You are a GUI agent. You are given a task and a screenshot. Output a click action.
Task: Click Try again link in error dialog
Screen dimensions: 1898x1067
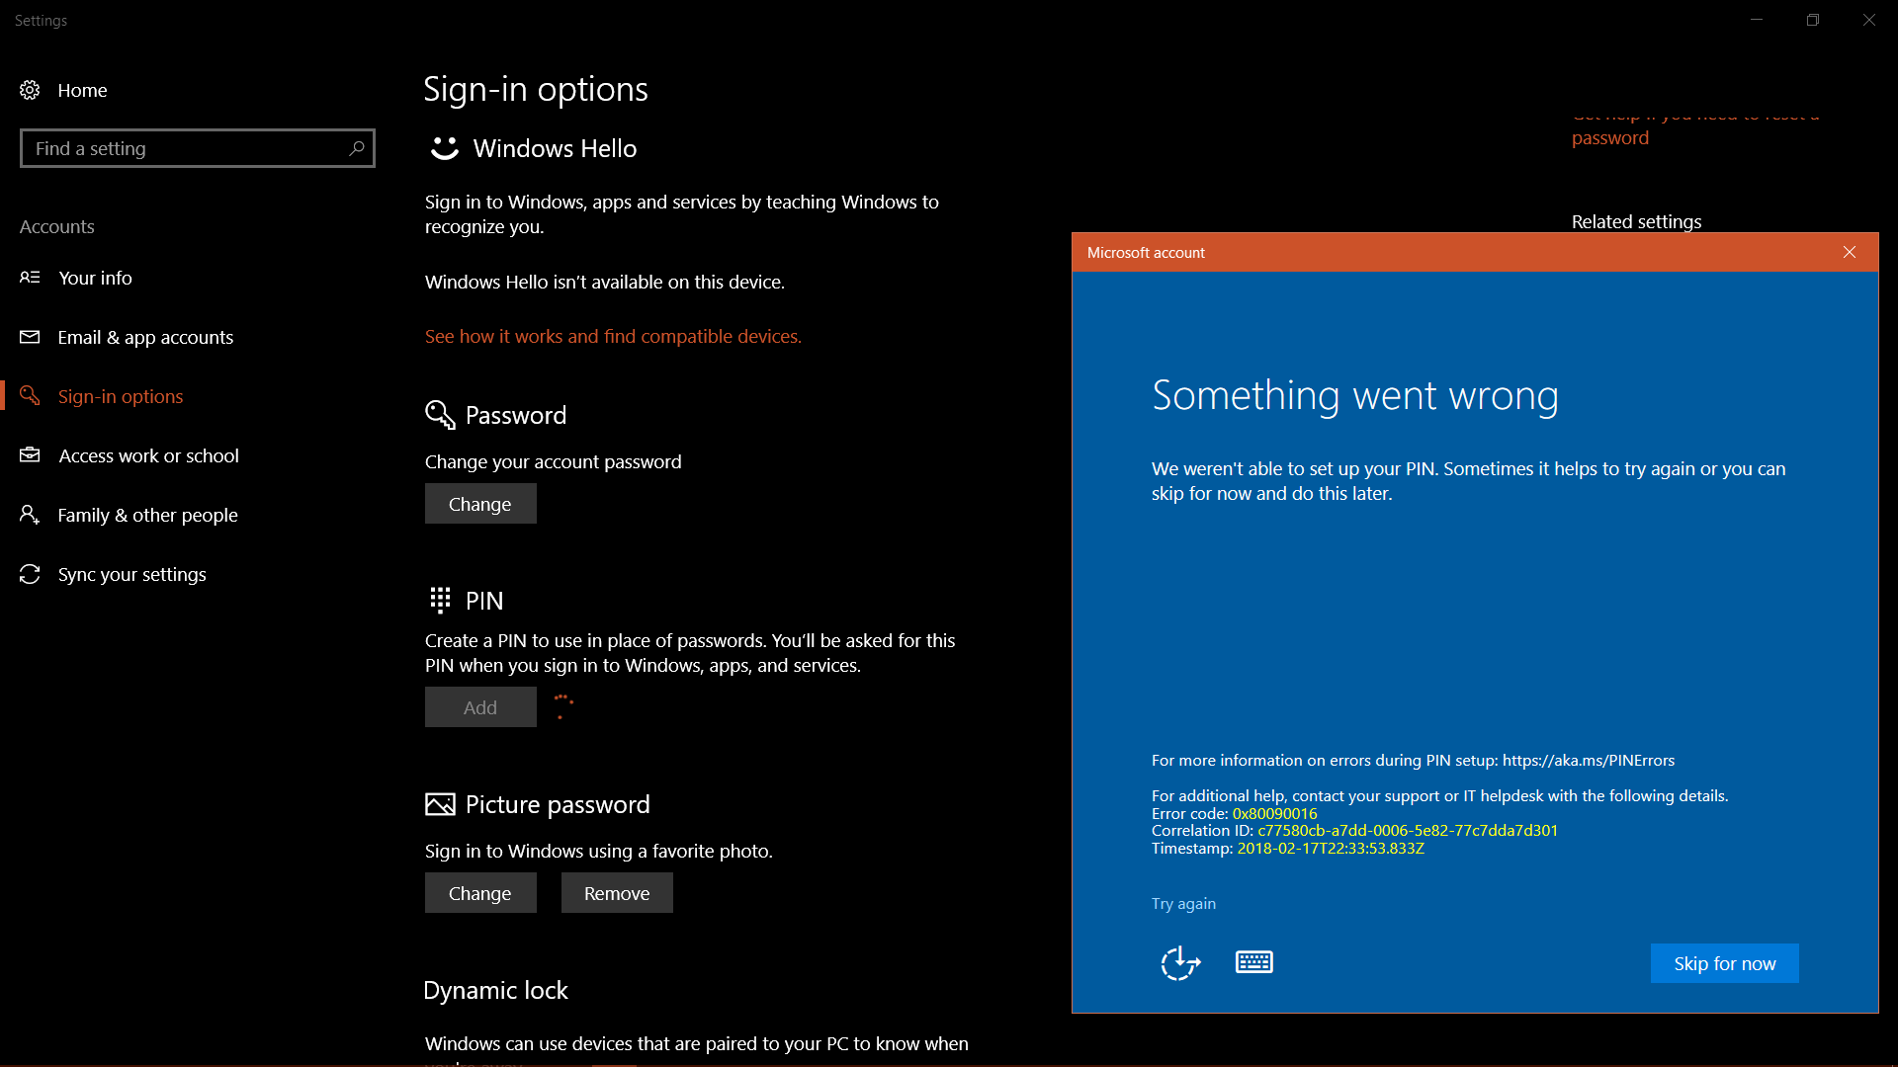pyautogui.click(x=1182, y=903)
